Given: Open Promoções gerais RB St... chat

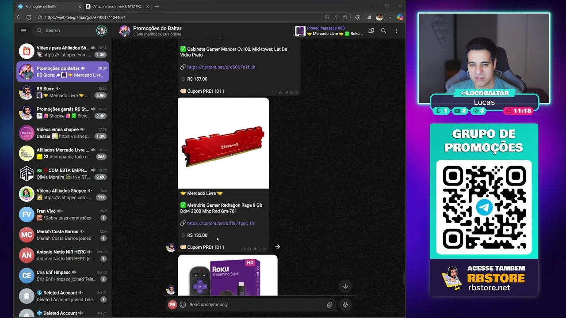Looking at the screenshot, I should pos(63,112).
